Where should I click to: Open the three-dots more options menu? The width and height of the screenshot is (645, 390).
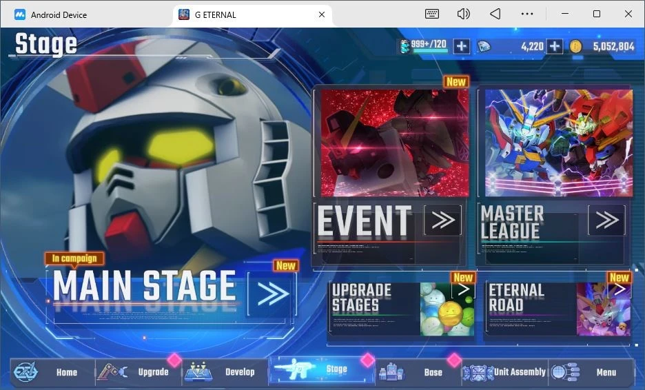(x=527, y=14)
